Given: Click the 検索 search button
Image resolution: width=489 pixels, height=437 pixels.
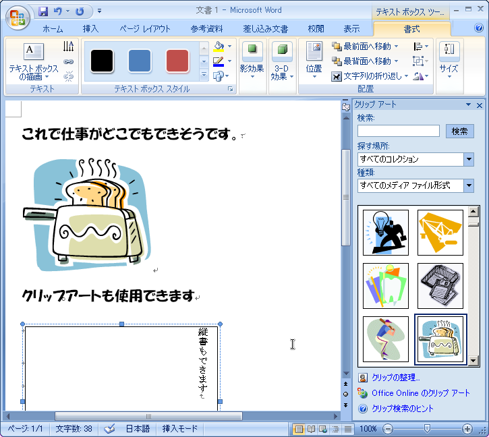Looking at the screenshot, I should (460, 131).
